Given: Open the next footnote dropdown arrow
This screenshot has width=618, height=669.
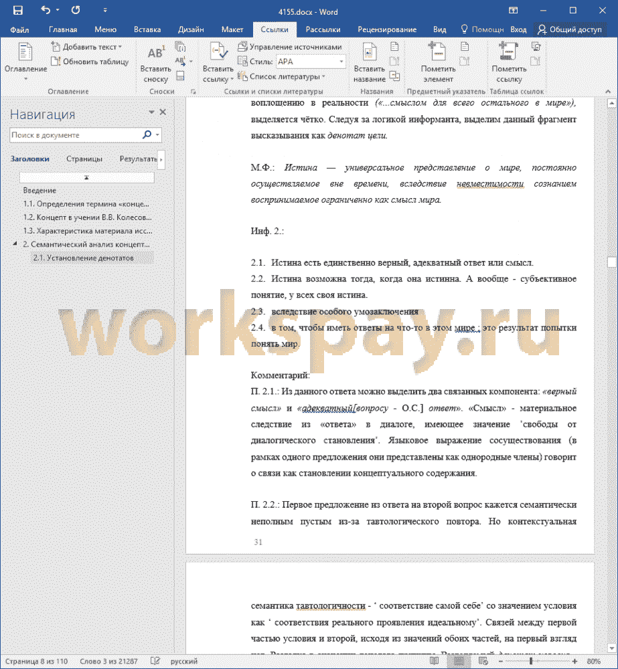Looking at the screenshot, I should pyautogui.click(x=191, y=62).
